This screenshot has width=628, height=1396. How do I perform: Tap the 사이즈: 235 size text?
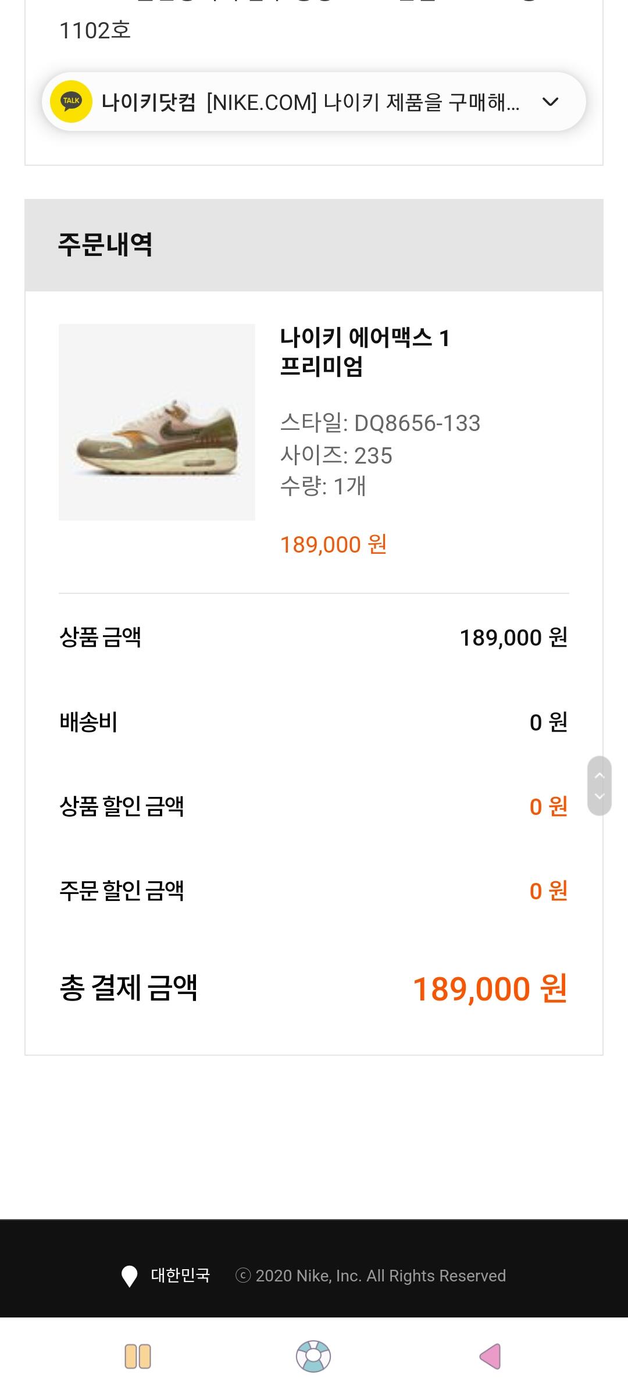pos(336,455)
